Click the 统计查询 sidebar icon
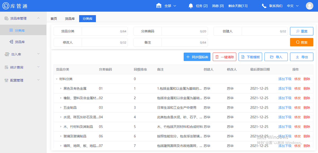 (x=6, y=67)
